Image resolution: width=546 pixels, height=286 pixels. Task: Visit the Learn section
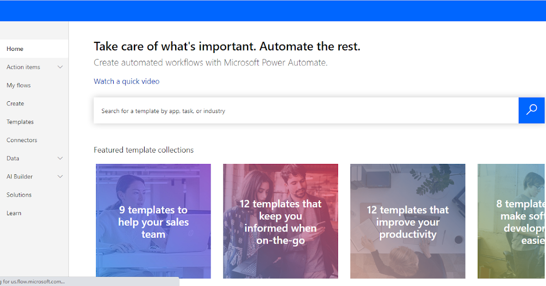[14, 212]
